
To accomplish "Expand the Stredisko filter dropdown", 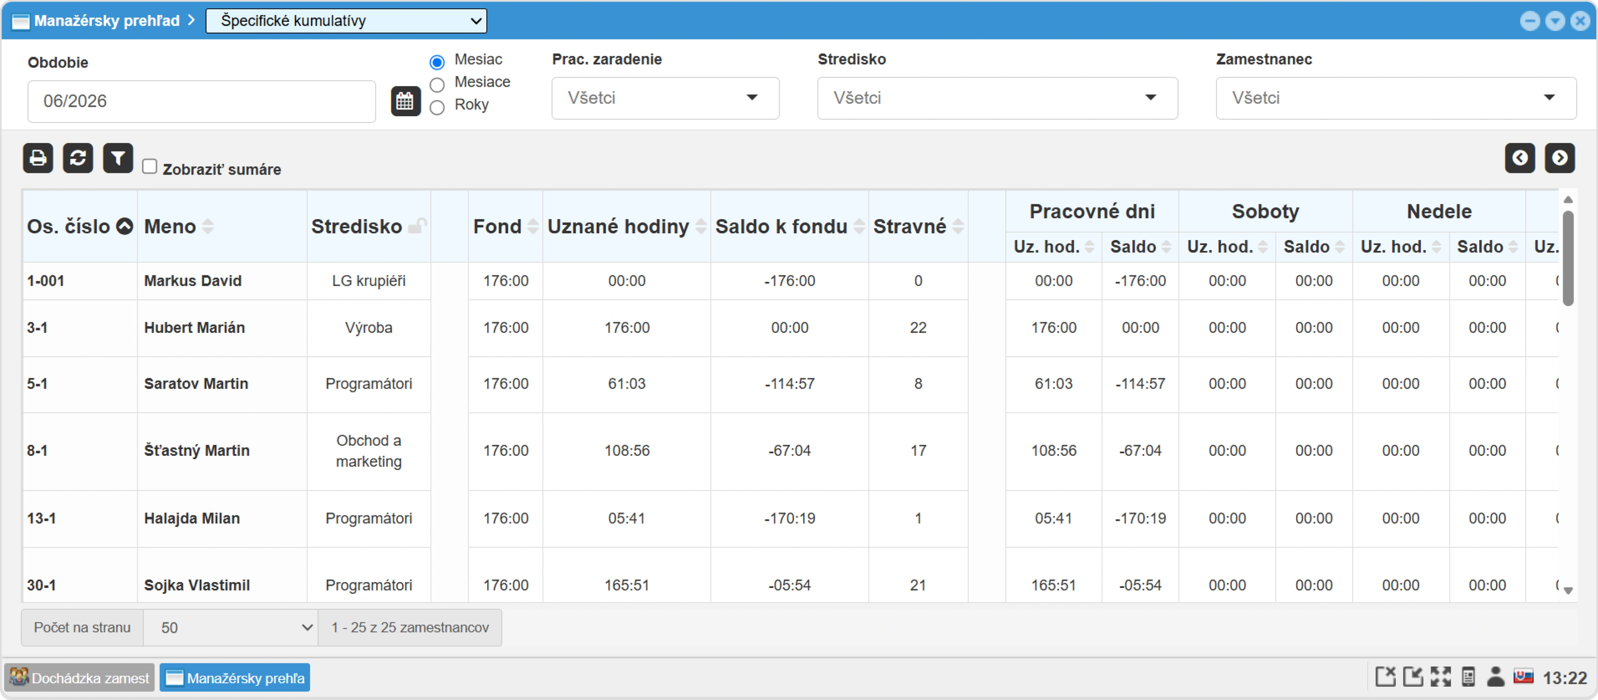I will [997, 98].
